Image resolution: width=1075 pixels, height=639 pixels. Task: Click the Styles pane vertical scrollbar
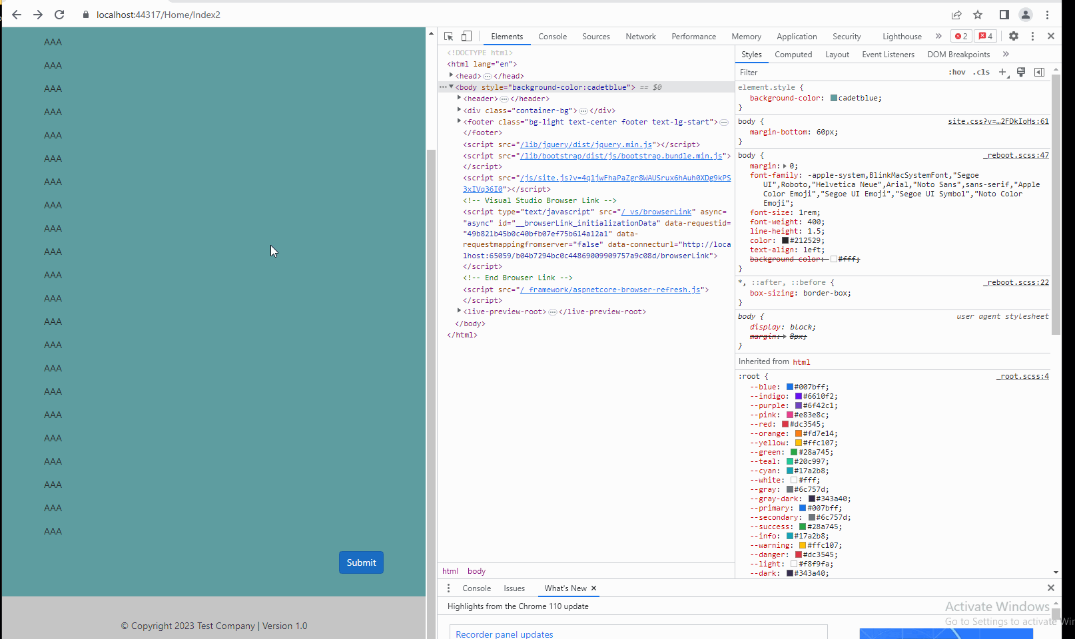pos(1056,205)
